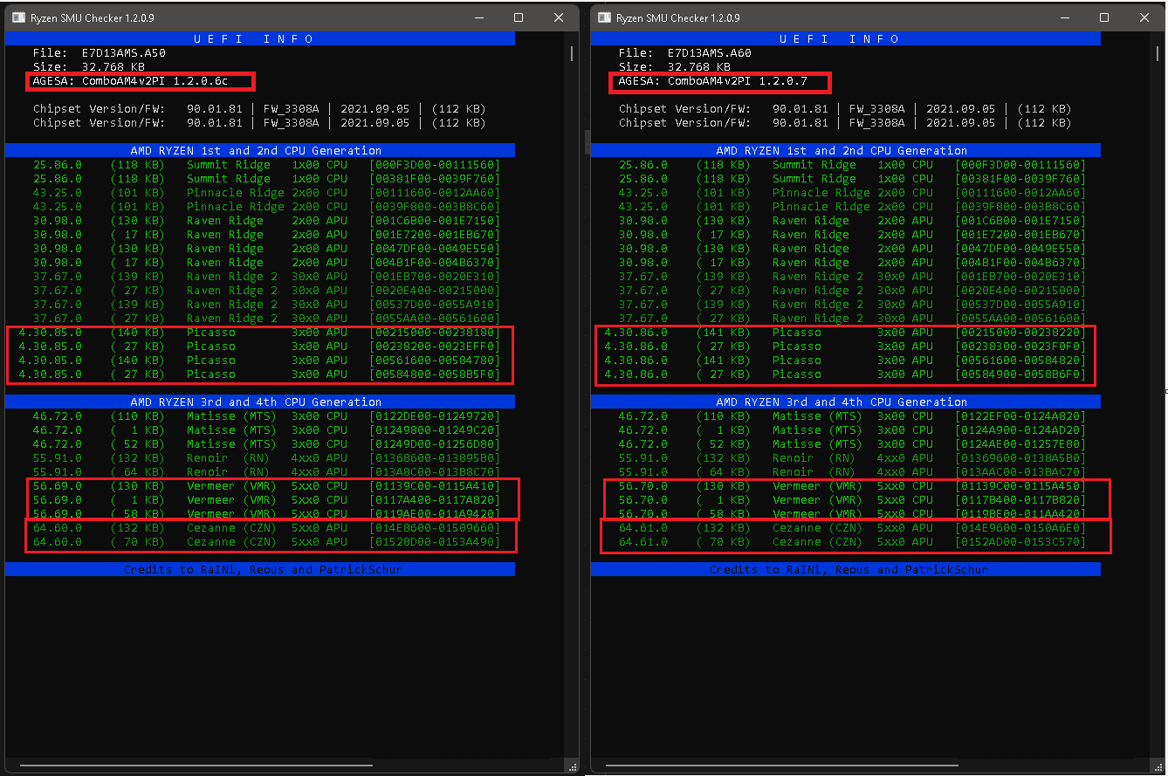Minimize the left SMU Checker window
The image size is (1168, 776).
pos(478,17)
